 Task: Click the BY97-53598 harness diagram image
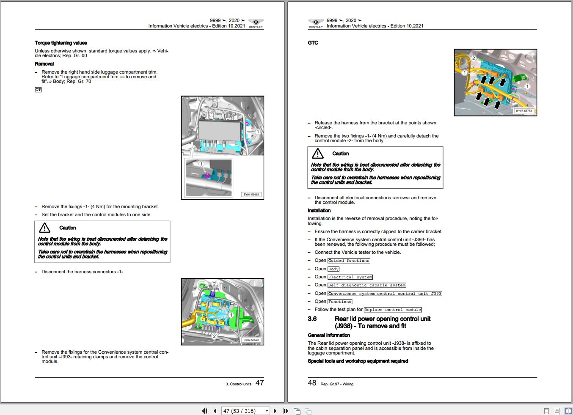tap(222, 311)
